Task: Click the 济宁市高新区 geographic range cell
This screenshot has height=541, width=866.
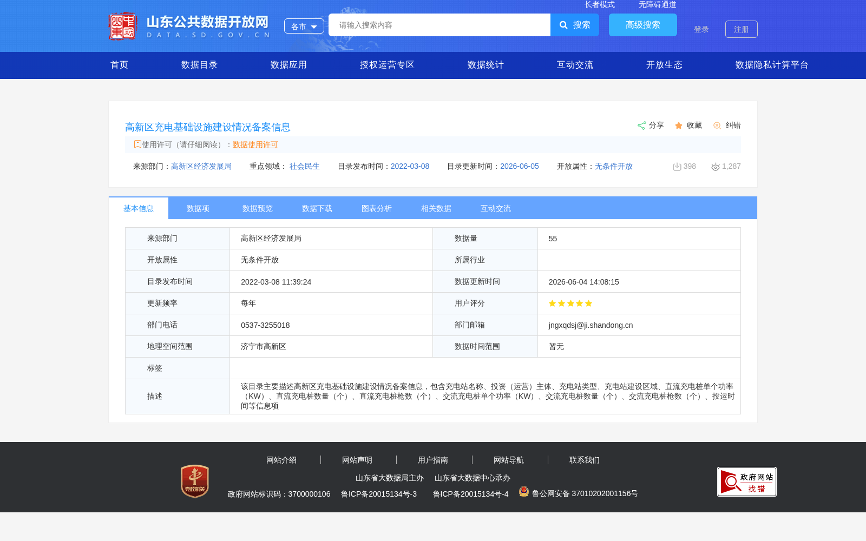Action: 331,347
